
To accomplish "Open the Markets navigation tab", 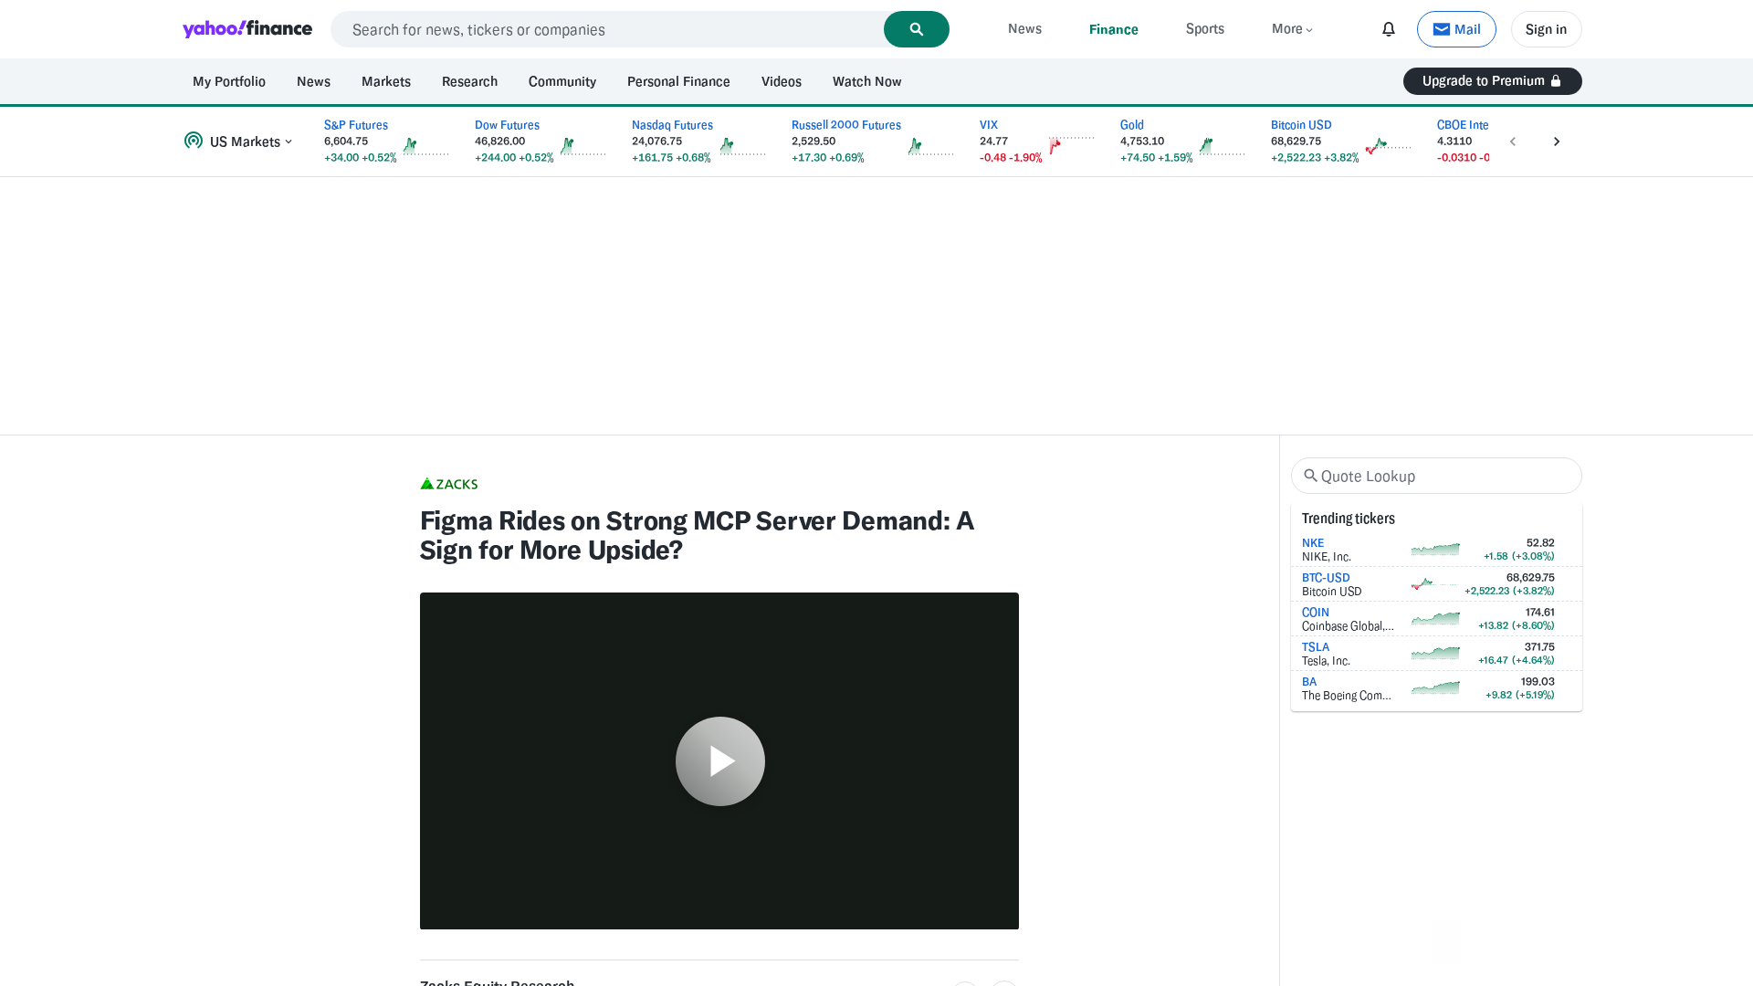I will click(x=385, y=81).
